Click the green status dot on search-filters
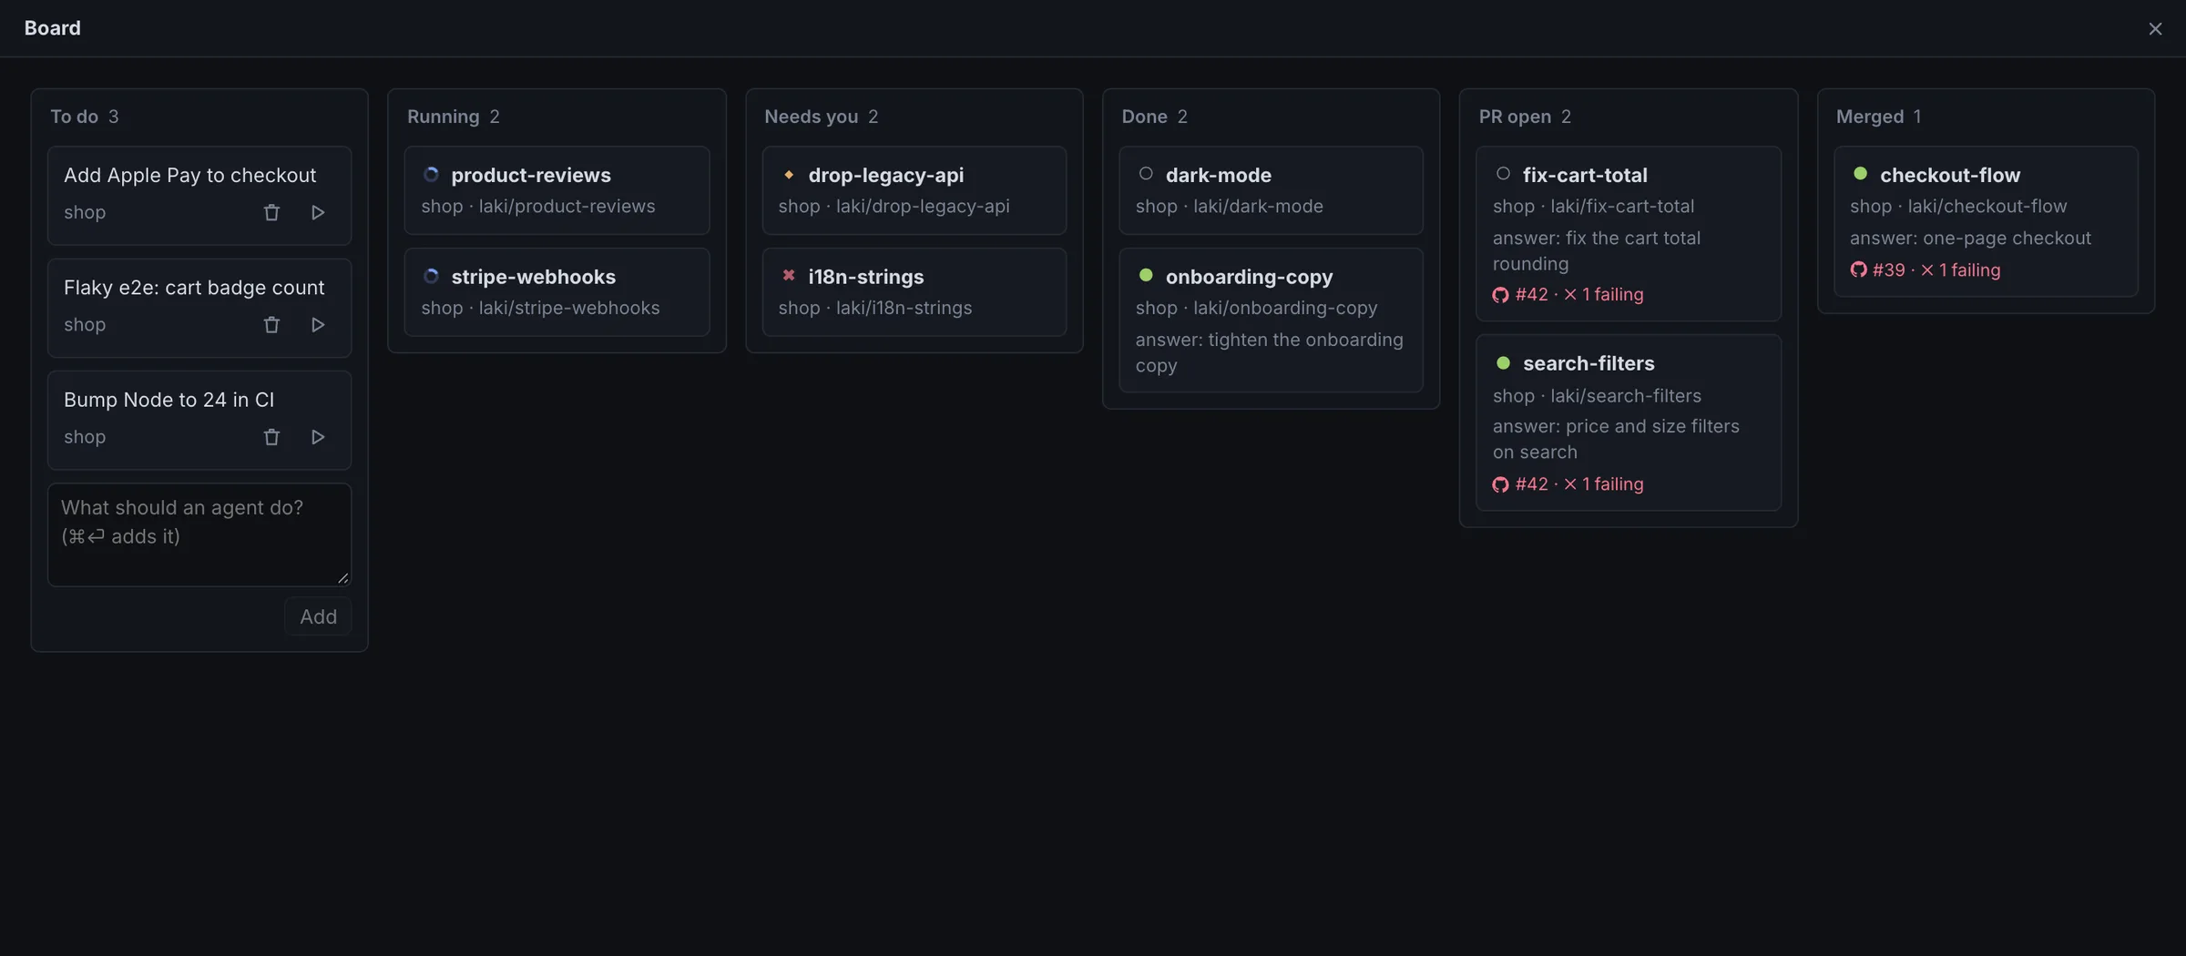The image size is (2186, 956). click(x=1503, y=362)
